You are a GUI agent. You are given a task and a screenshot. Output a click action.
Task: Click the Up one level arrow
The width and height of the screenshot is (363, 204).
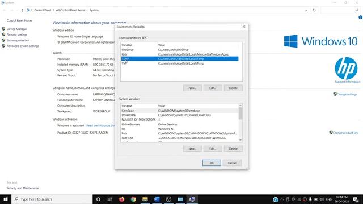(x=22, y=10)
